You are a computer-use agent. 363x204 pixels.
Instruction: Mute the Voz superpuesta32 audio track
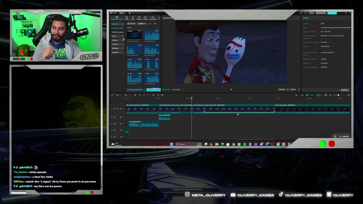coord(121,117)
